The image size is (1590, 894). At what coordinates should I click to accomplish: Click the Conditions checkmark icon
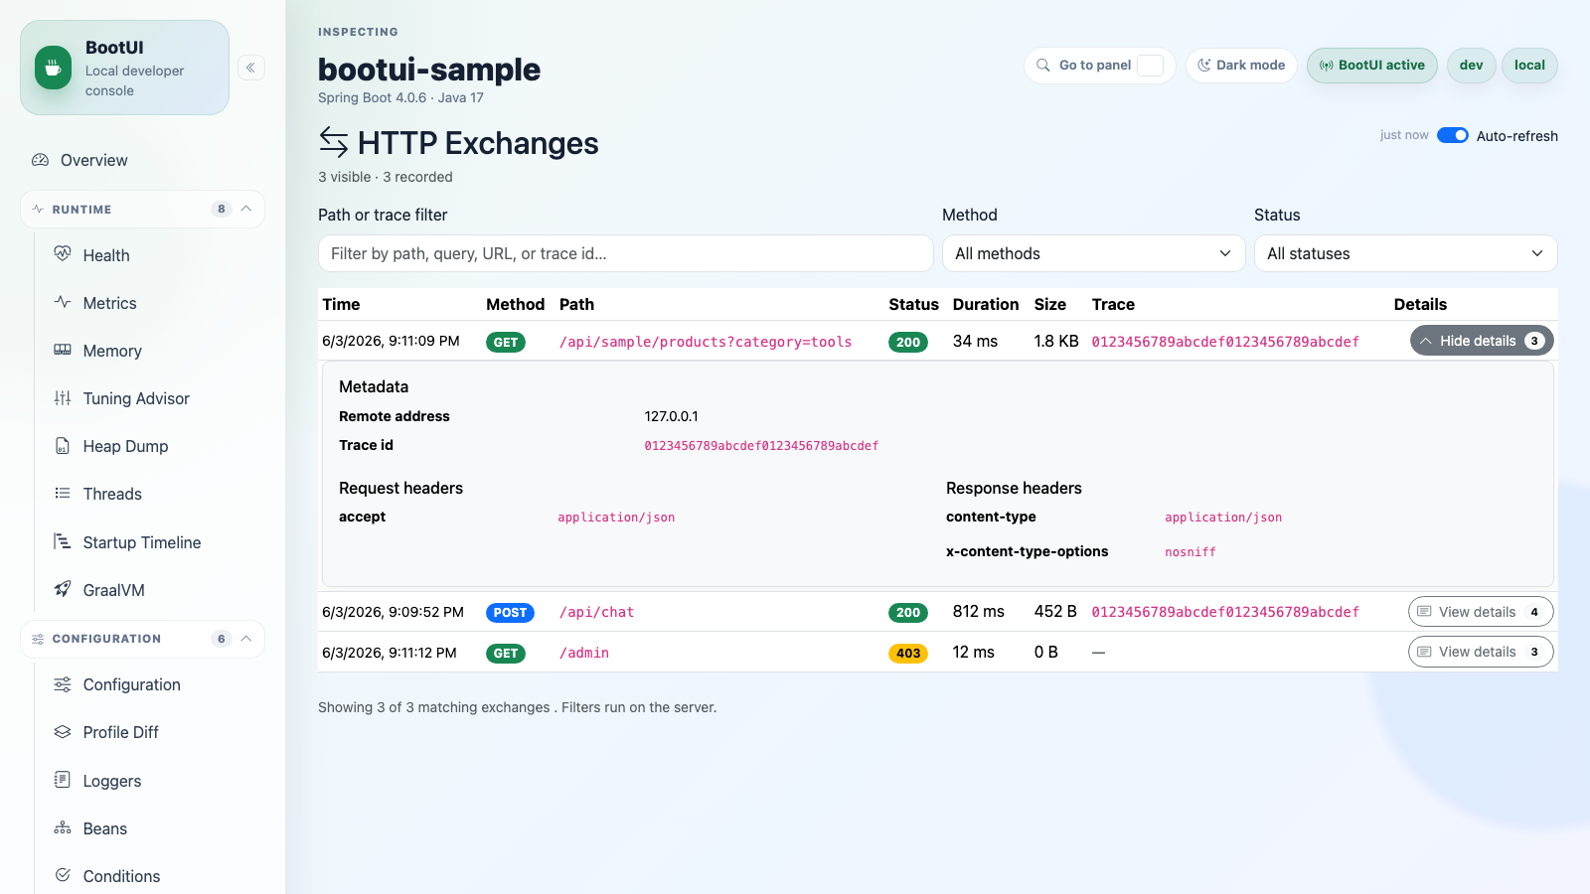click(63, 875)
